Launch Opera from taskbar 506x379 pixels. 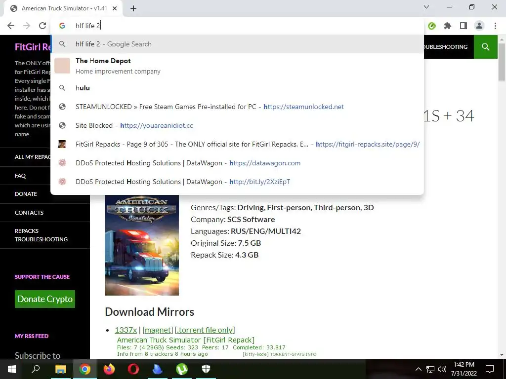pos(133,369)
